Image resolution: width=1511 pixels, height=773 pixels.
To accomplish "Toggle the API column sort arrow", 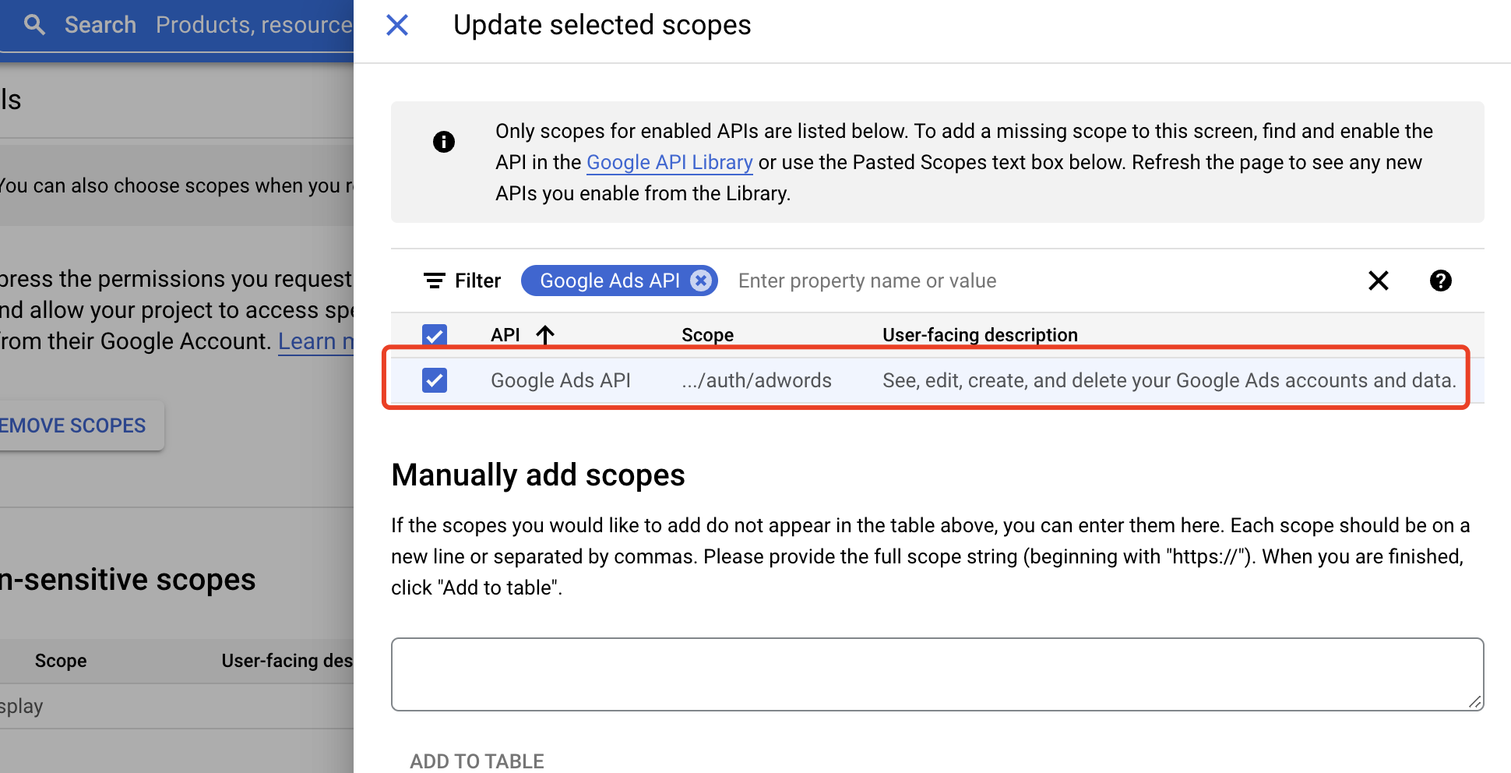I will (x=545, y=335).
